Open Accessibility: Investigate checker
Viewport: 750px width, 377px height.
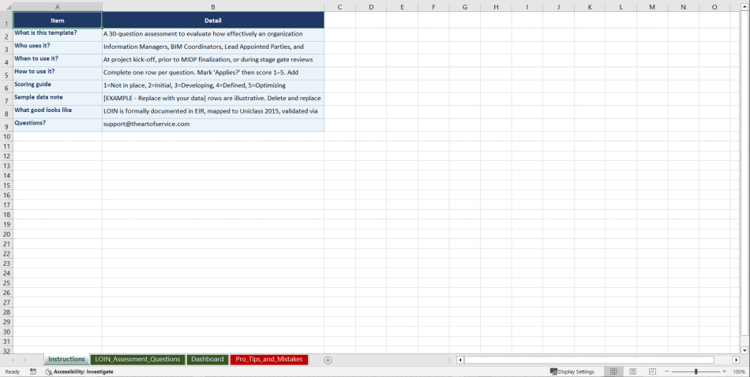79,371
